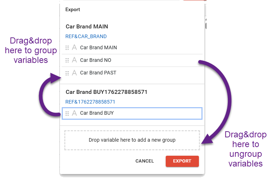Click text-type icon of Car Brand MAIN
Image resolution: width=274 pixels, height=178 pixels.
point(74,47)
